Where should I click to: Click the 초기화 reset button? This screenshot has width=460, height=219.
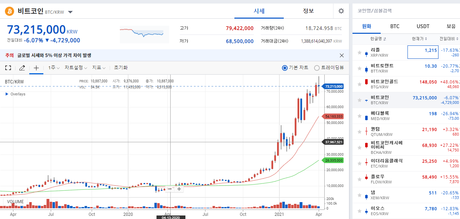coord(121,68)
